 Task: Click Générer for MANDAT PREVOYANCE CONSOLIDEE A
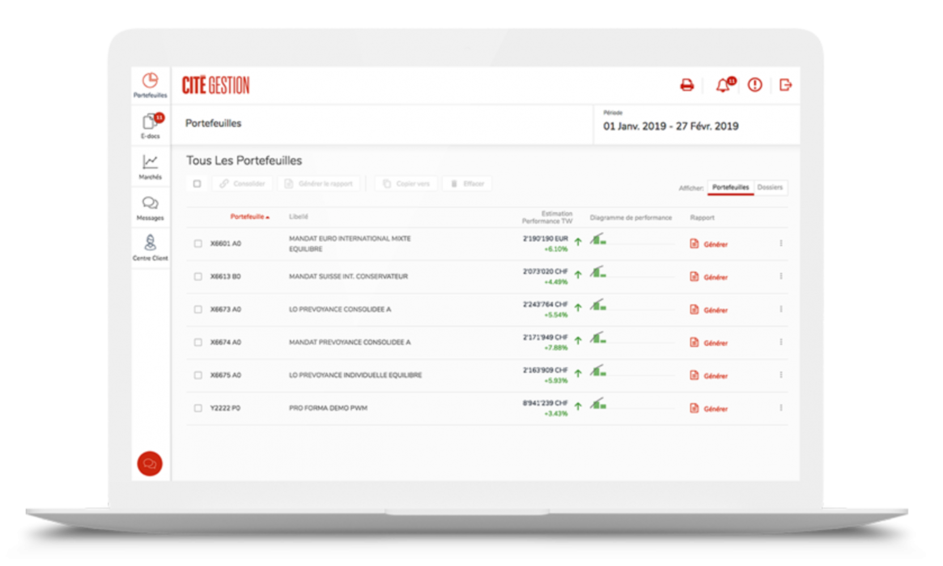pyautogui.click(x=709, y=342)
